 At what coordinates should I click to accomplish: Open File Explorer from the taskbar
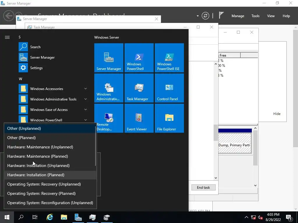click(x=64, y=217)
